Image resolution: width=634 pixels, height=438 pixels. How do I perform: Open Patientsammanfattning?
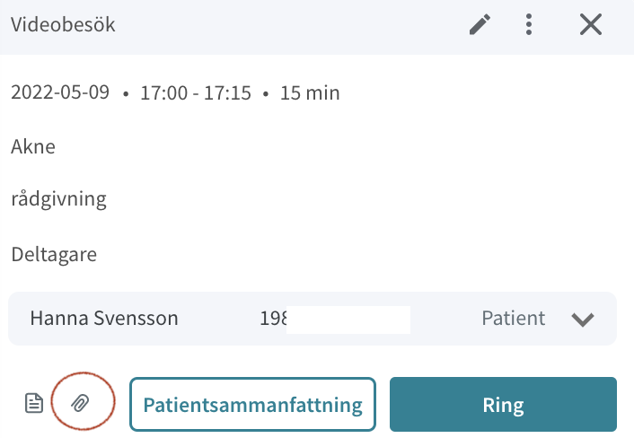pos(252,405)
